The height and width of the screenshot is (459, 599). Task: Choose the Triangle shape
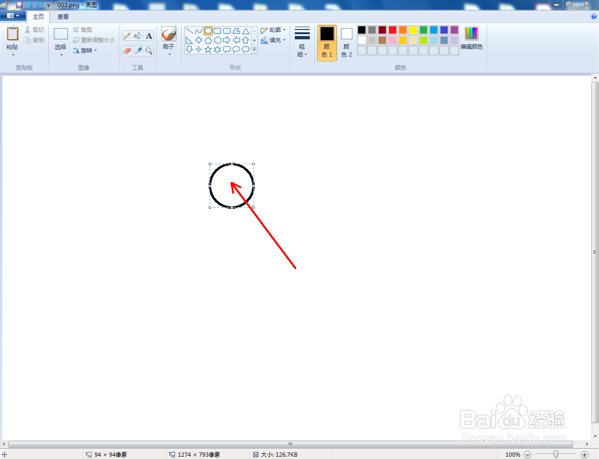click(x=246, y=31)
